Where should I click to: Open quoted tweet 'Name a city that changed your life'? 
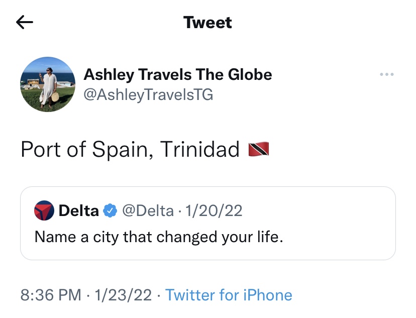click(x=159, y=236)
